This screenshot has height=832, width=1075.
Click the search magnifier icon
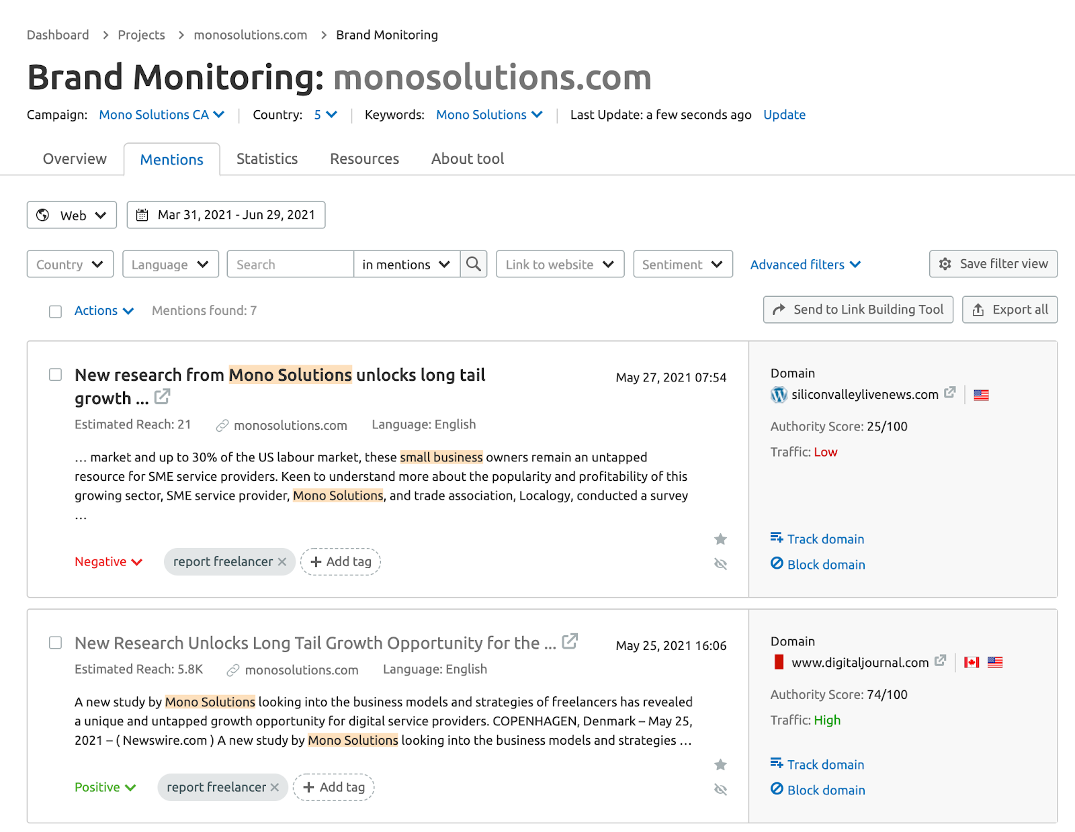(x=474, y=264)
